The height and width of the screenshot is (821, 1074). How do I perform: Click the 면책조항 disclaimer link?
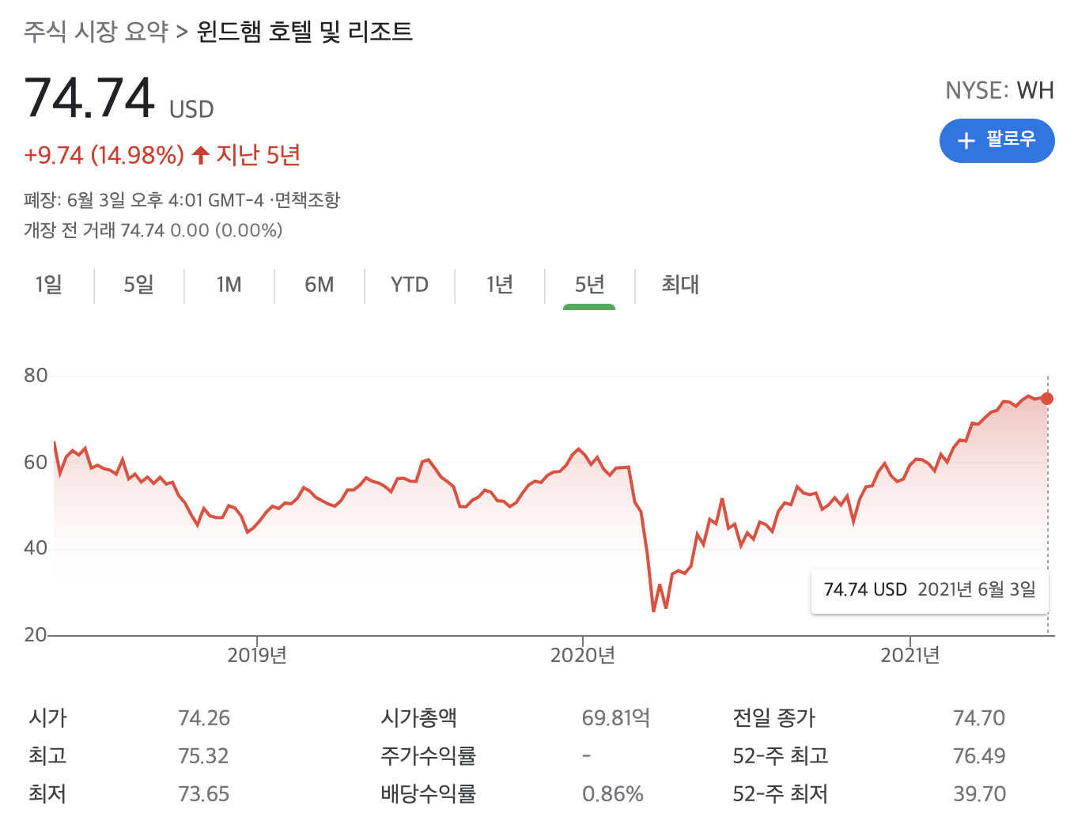pos(308,200)
